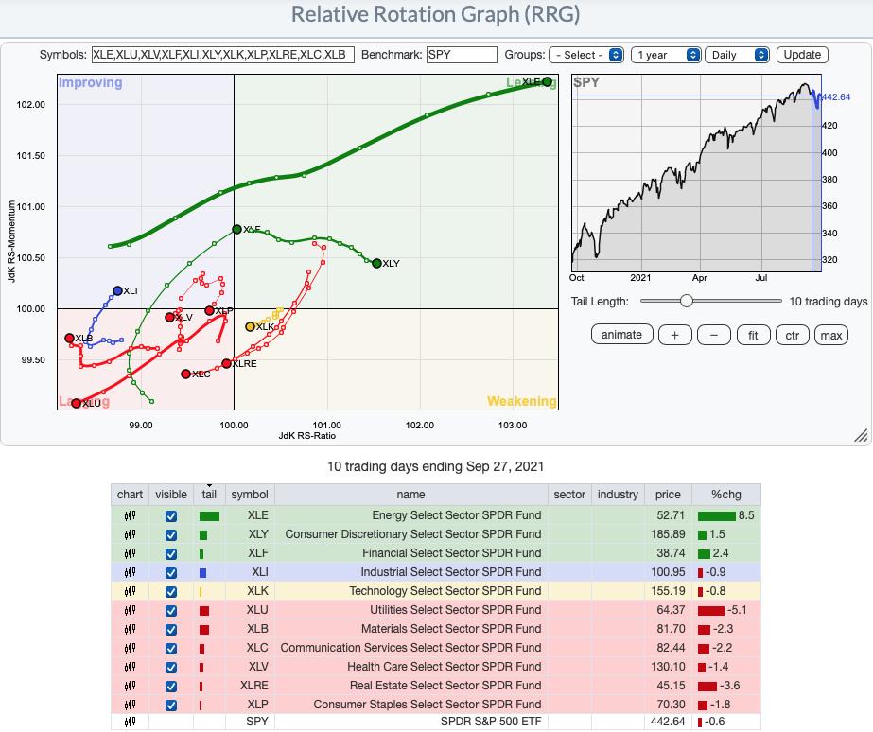Click the XLI blue dot on the graph
The image size is (873, 732).
coord(117,290)
